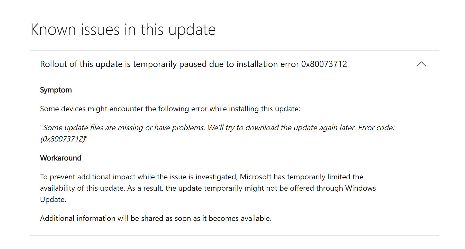Click the words 'Error code:' in the italic message

point(376,128)
